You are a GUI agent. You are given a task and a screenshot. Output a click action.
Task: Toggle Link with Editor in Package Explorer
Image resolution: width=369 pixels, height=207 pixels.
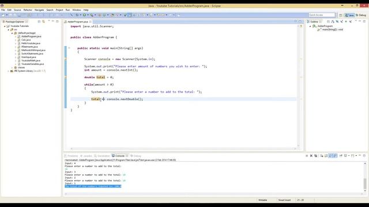[44, 21]
